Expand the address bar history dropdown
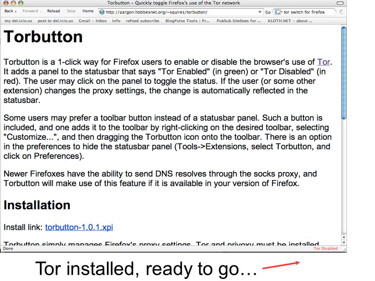This screenshot has width=375, height=281. [x=260, y=12]
